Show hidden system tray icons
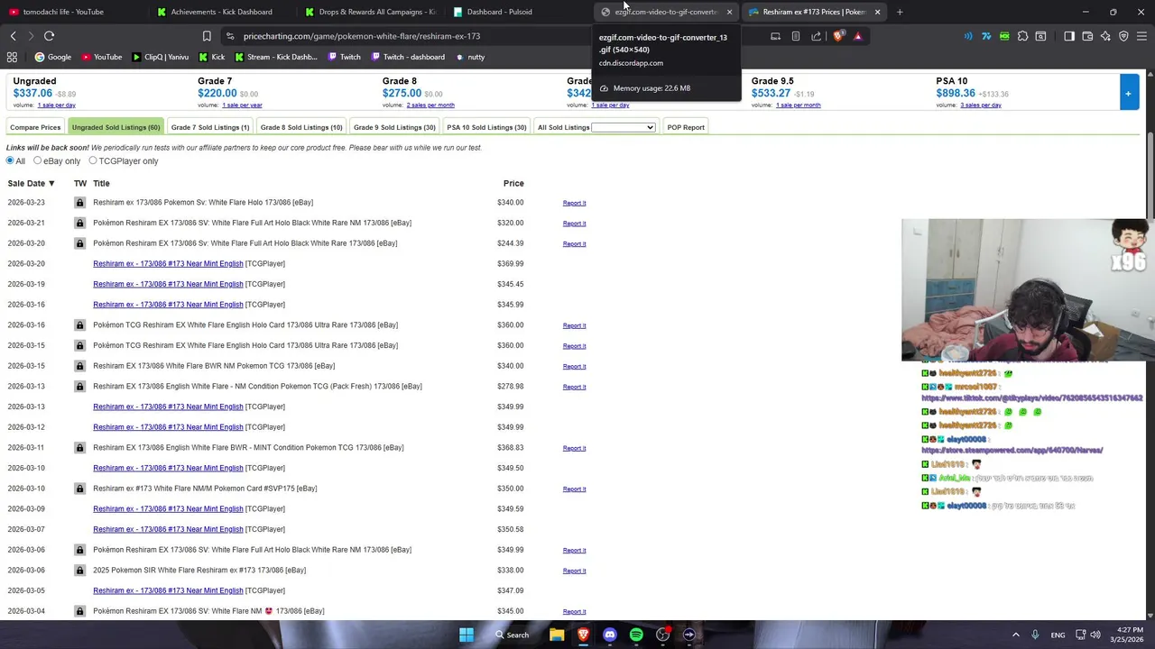 coord(1015,635)
